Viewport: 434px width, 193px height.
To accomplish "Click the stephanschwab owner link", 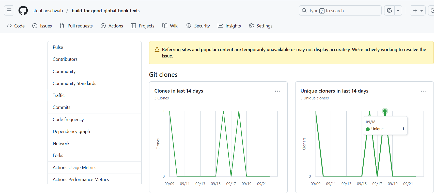I will pos(48,10).
